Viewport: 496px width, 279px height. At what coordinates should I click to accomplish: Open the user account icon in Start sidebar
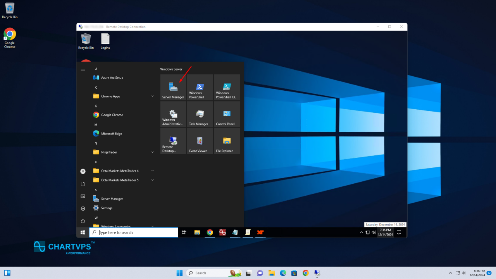[x=83, y=171]
